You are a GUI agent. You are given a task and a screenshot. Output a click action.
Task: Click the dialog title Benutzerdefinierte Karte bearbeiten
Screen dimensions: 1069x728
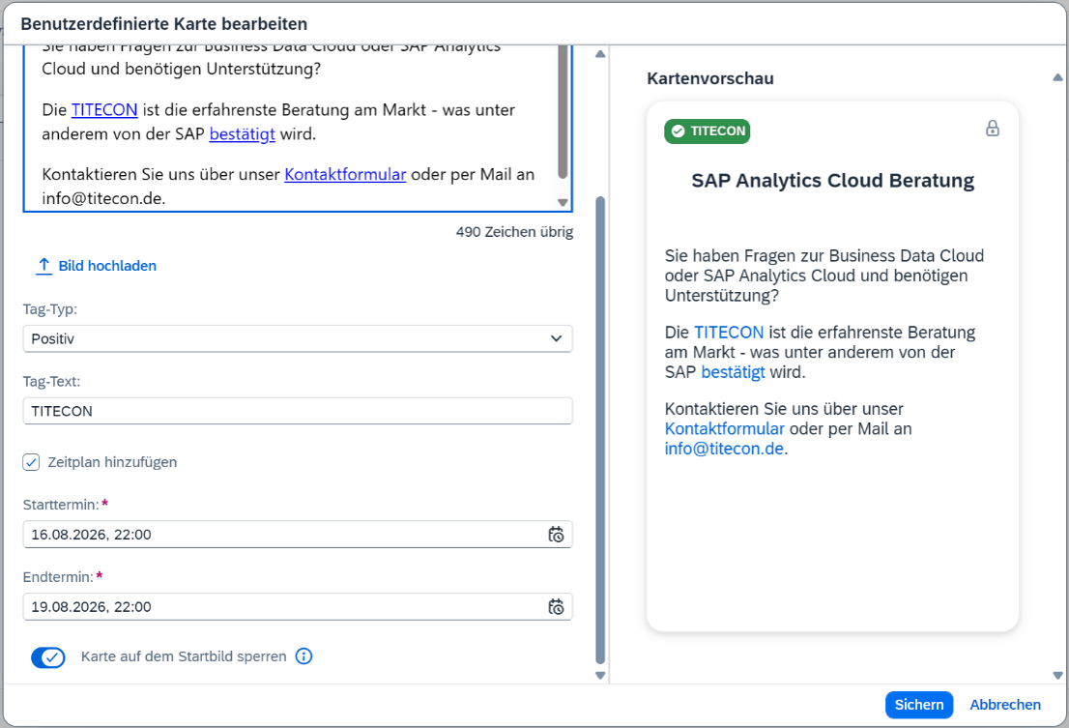(164, 24)
